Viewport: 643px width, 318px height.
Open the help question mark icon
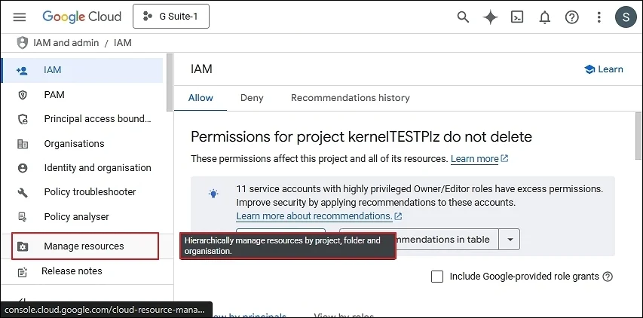[x=571, y=17]
